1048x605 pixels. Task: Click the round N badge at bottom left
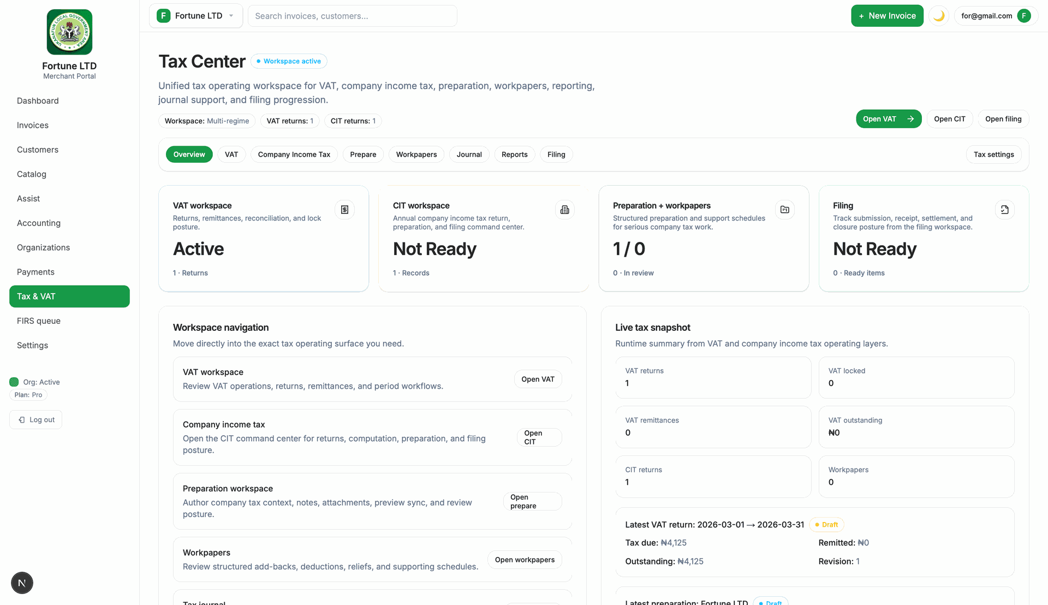pos(22,583)
